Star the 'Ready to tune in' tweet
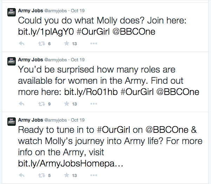This screenshot has height=184, width=211. (x=66, y=175)
